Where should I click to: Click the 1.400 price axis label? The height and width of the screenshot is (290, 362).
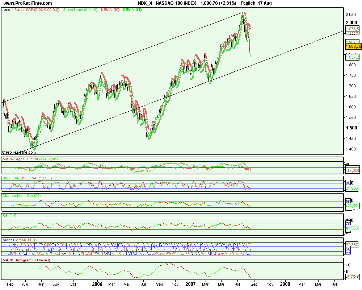tap(351, 149)
